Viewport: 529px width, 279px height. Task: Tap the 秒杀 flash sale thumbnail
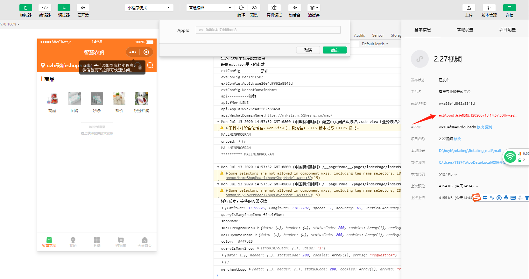click(97, 99)
